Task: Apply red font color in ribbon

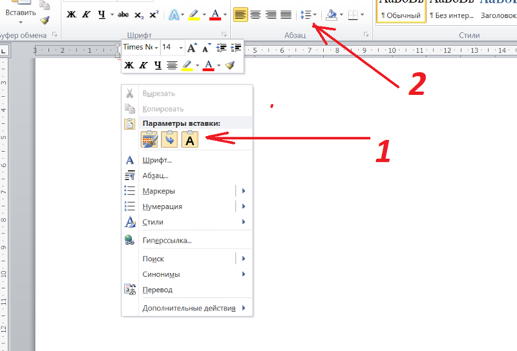Action: click(215, 15)
